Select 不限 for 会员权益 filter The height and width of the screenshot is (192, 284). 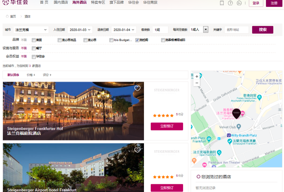[x=24, y=56]
